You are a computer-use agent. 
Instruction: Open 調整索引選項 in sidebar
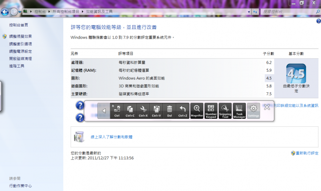[x=21, y=44]
